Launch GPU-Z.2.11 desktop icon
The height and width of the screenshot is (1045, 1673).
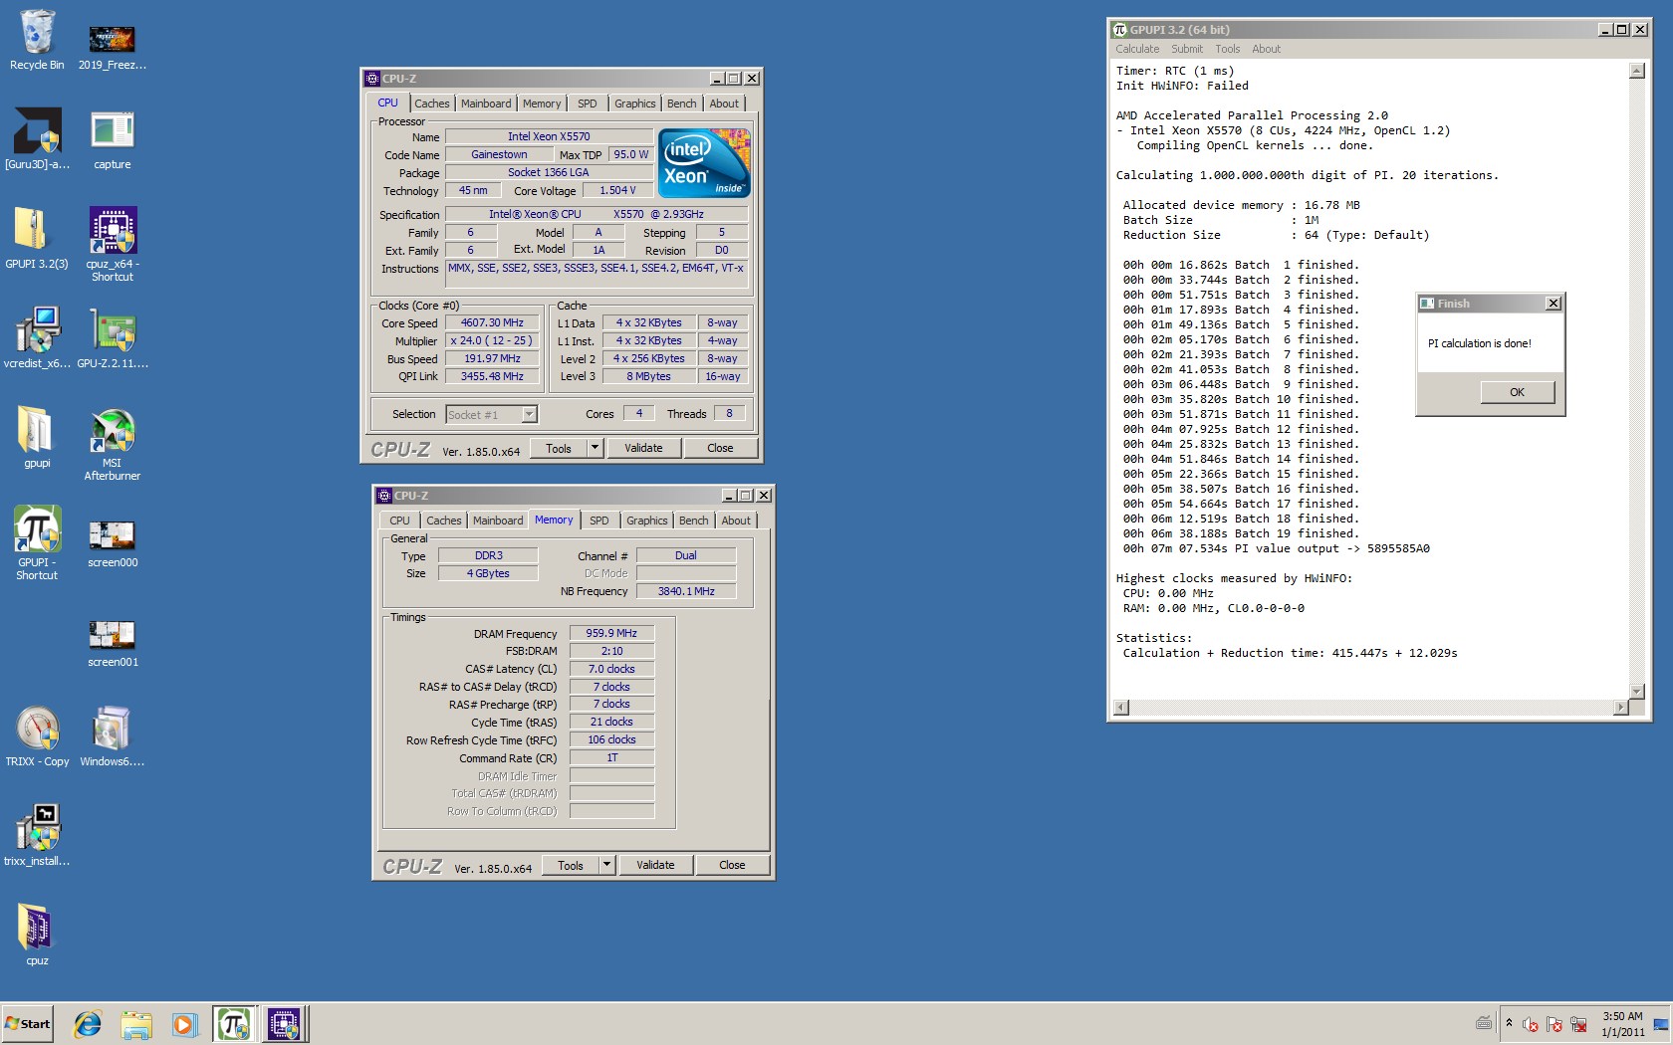click(112, 338)
